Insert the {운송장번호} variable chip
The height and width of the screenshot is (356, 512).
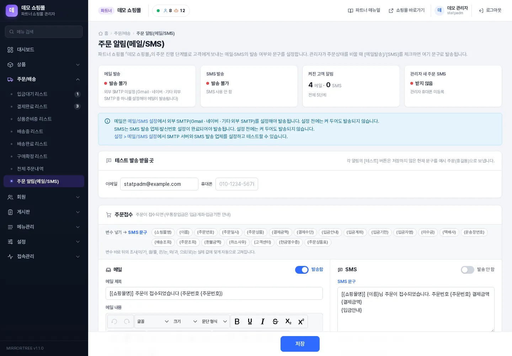click(474, 232)
